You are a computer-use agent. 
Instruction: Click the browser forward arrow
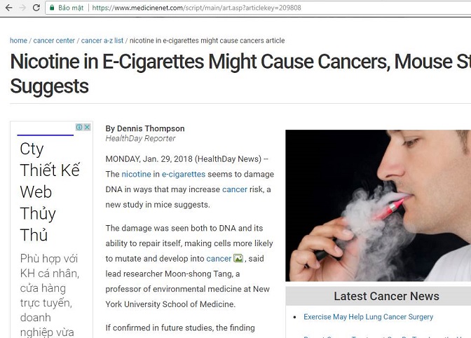pyautogui.click(x=22, y=8)
